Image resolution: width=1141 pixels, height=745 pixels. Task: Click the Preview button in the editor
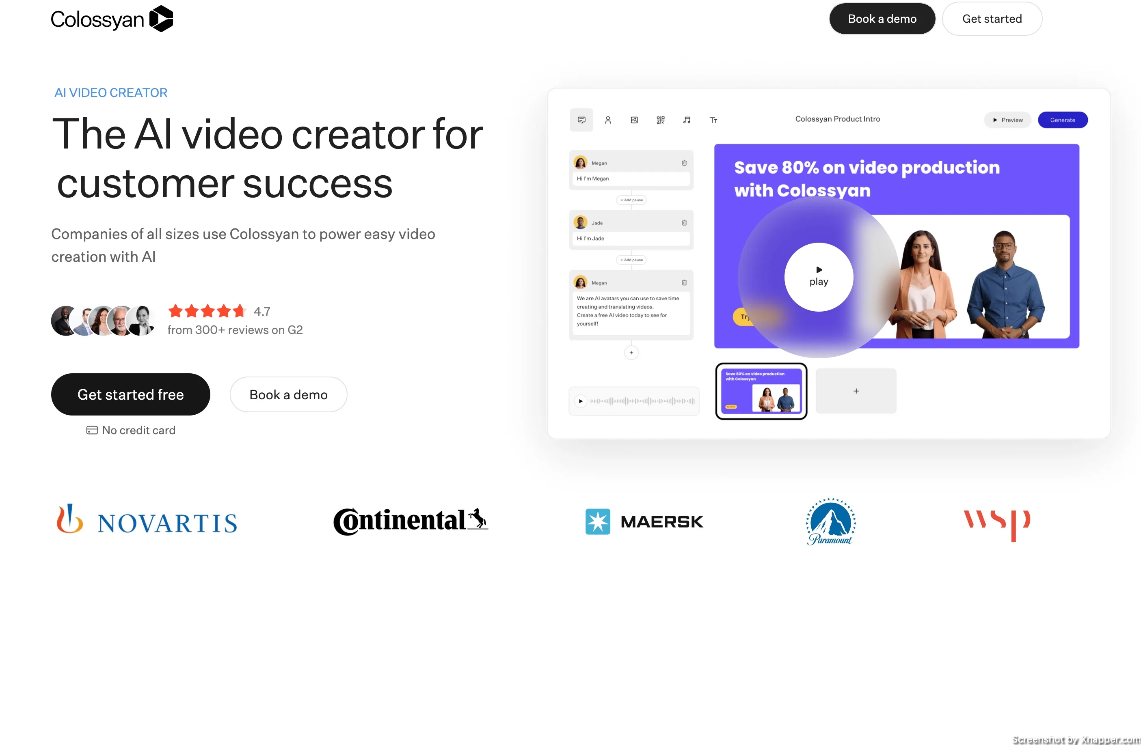pos(1007,120)
